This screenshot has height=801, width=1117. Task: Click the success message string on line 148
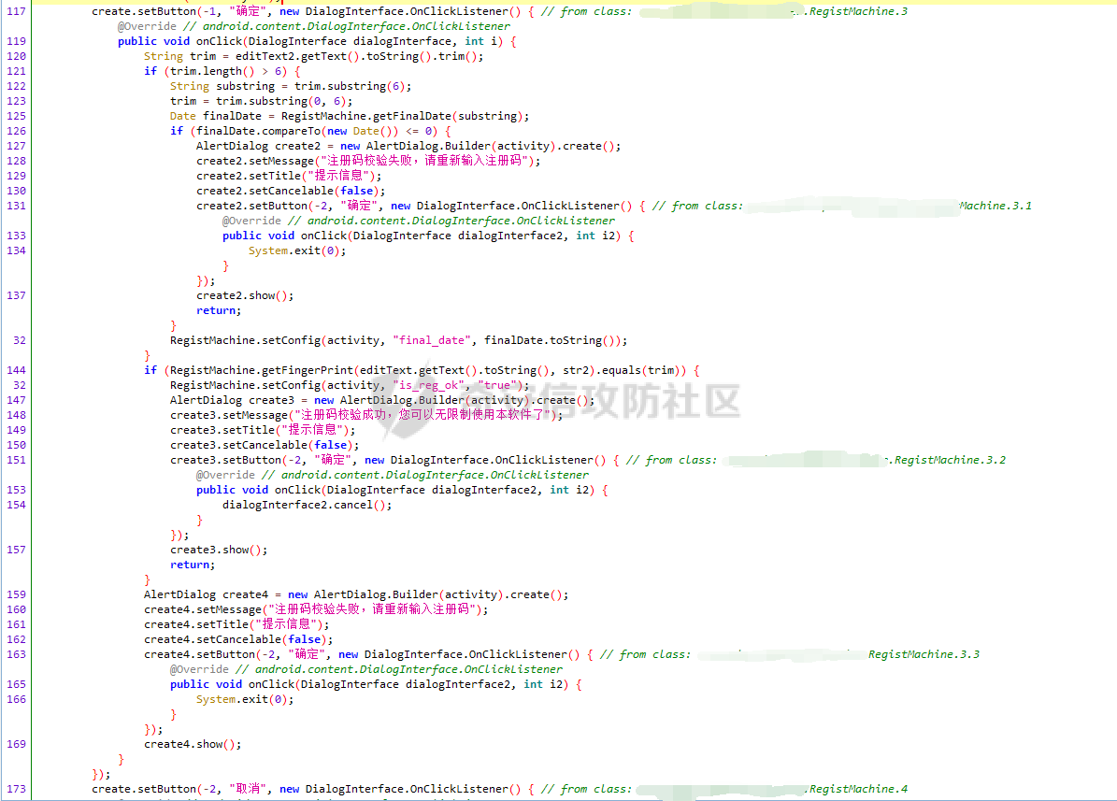423,415
